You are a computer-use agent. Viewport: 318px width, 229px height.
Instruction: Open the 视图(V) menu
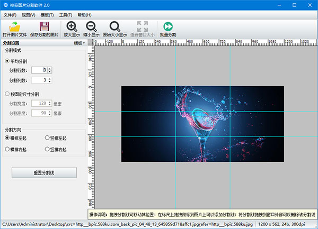[29, 14]
